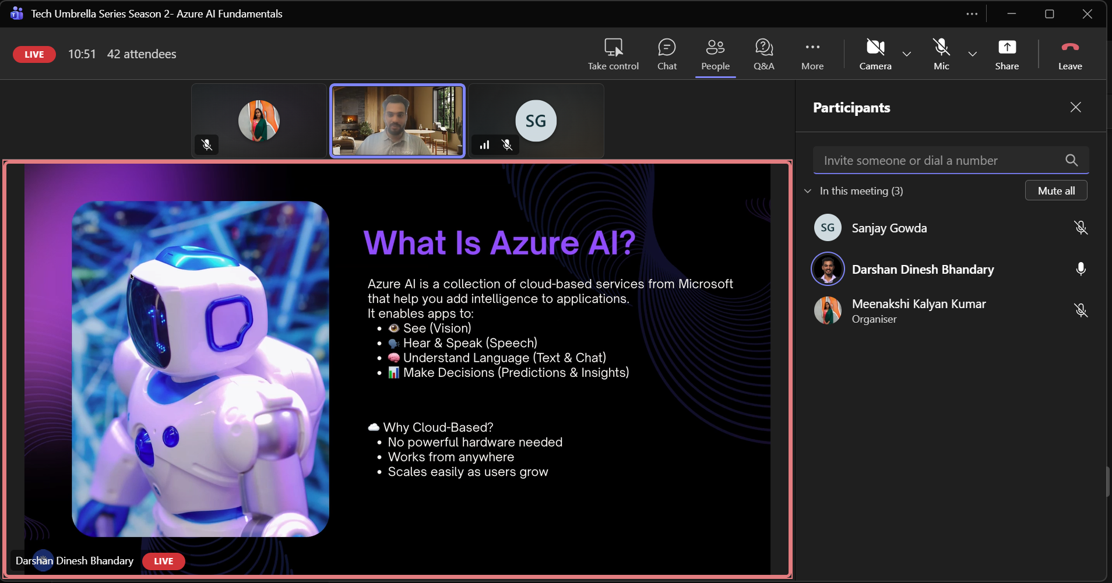Click Darshan's avatar in participants list
Image resolution: width=1112 pixels, height=583 pixels.
[x=828, y=269]
